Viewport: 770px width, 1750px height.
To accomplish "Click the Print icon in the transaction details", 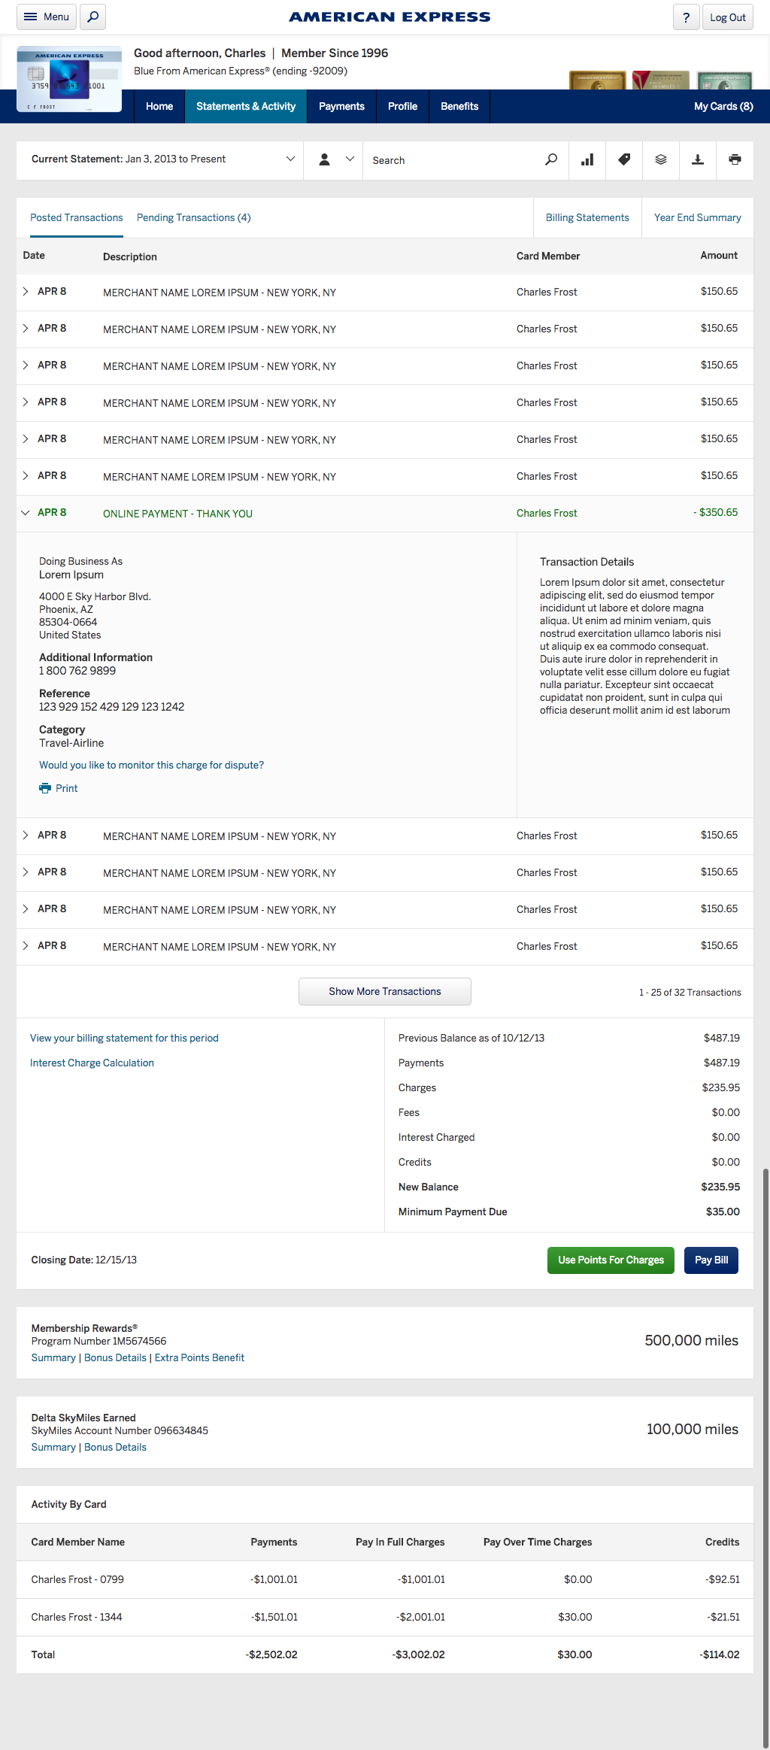I will click(x=44, y=787).
